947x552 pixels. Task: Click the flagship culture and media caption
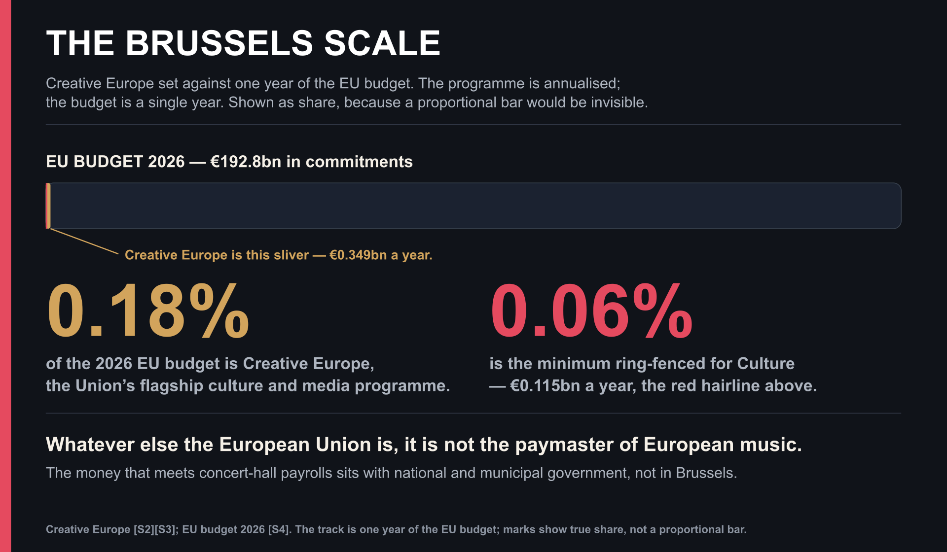[248, 375]
